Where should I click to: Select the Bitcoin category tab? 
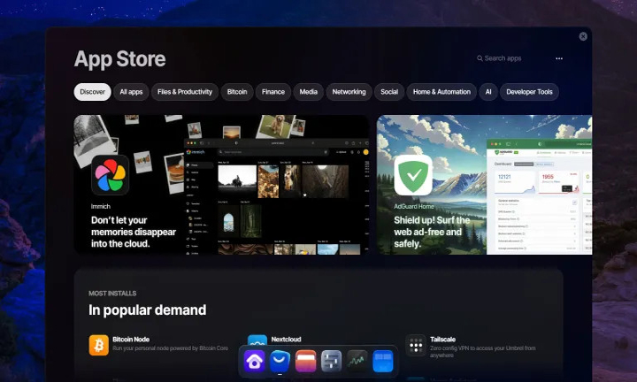237,92
